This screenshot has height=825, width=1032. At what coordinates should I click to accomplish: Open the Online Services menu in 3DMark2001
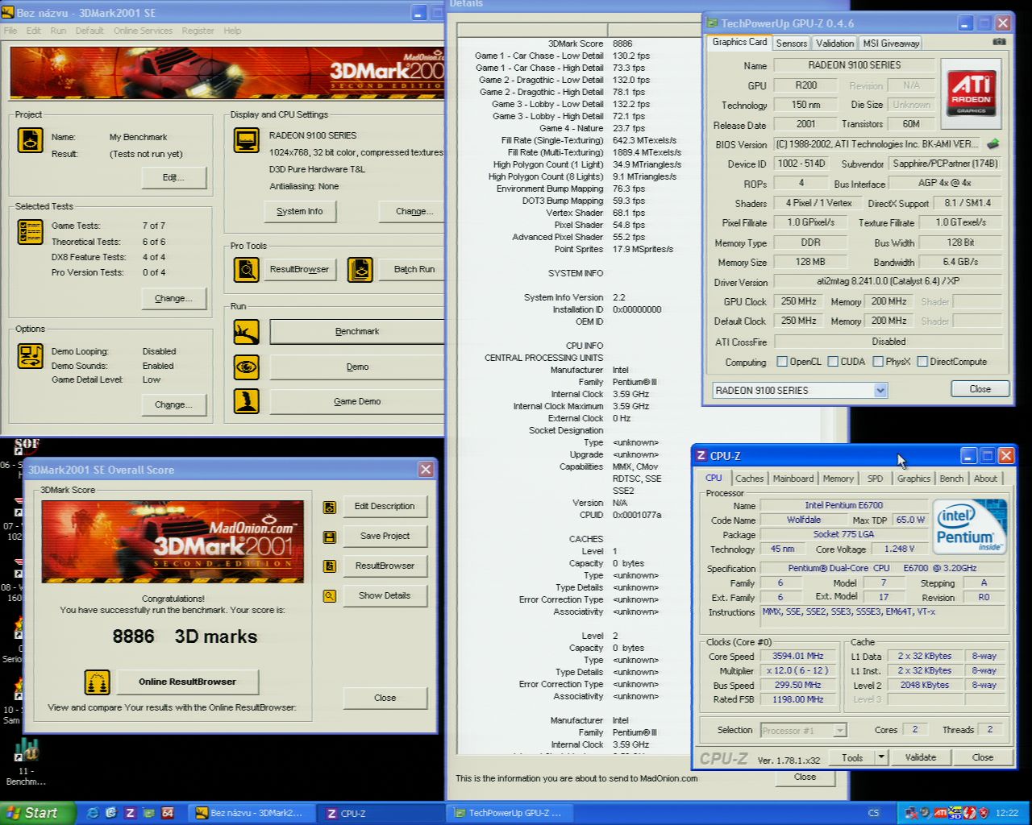click(x=143, y=31)
